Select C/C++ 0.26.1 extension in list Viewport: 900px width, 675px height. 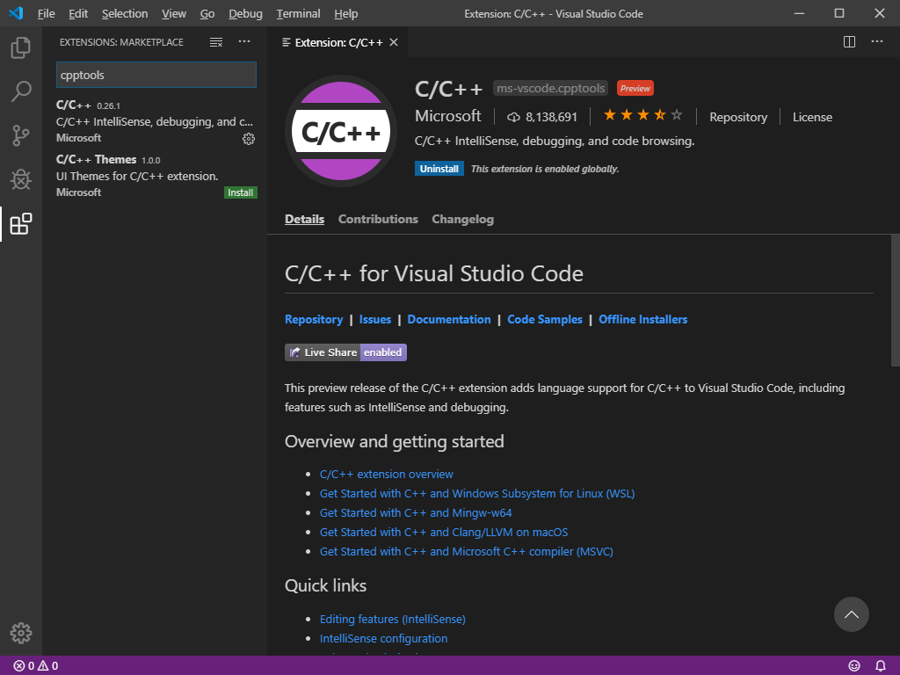click(155, 121)
